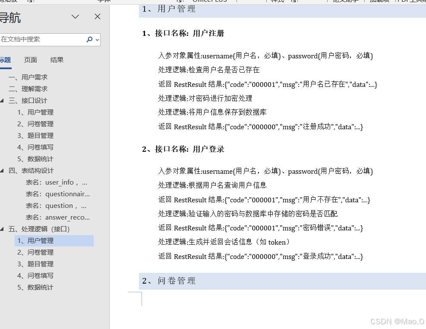
Task: Select 5、数据统计 under 处理逻辑
Action: tap(35, 287)
